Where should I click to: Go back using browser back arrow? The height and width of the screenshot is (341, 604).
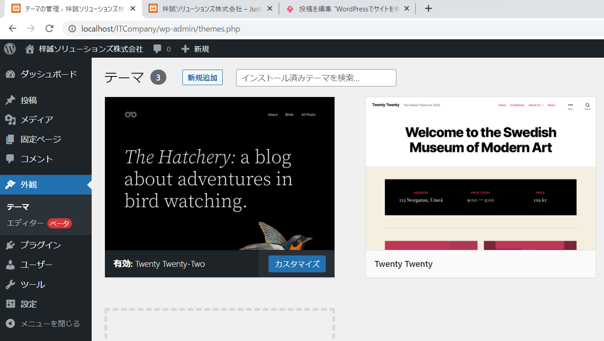coord(12,28)
